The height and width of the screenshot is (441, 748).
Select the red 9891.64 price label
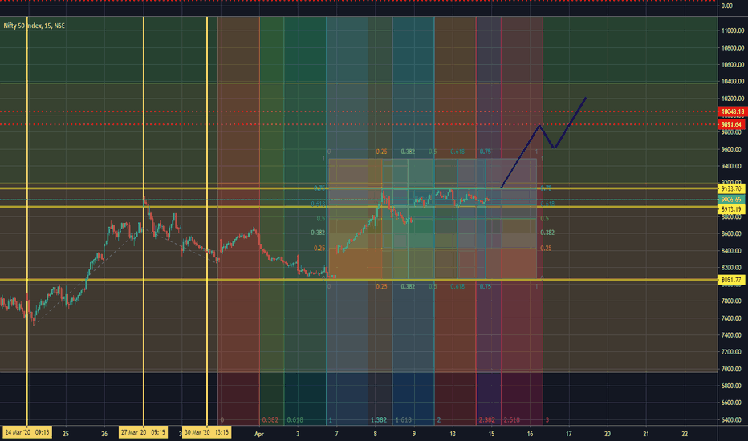coord(732,124)
